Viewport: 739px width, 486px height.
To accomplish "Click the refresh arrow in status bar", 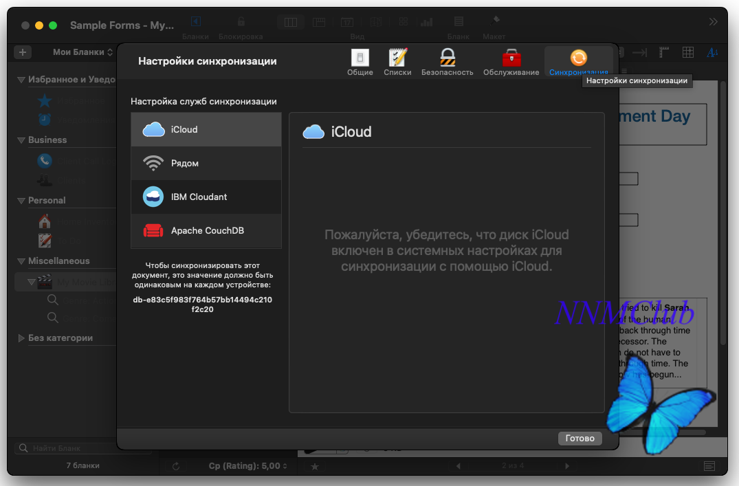I will (176, 466).
